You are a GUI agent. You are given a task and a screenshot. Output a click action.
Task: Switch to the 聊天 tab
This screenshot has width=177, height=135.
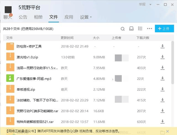(8, 17)
